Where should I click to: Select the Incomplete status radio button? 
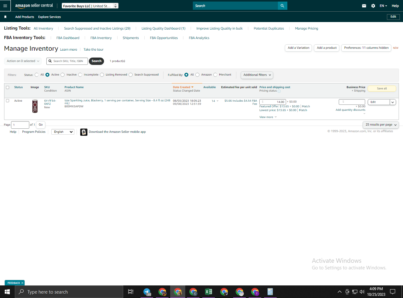click(x=80, y=75)
